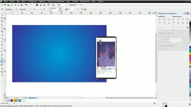This screenshot has width=191, height=107.
Task: Click the add page button beside page counter
Action: click(x=25, y=98)
